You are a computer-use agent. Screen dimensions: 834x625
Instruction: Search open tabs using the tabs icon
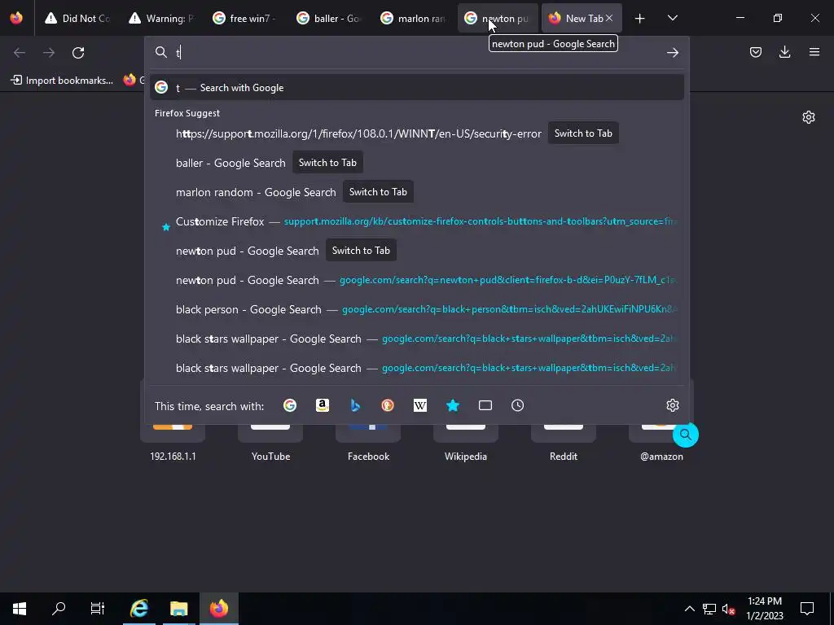(485, 405)
